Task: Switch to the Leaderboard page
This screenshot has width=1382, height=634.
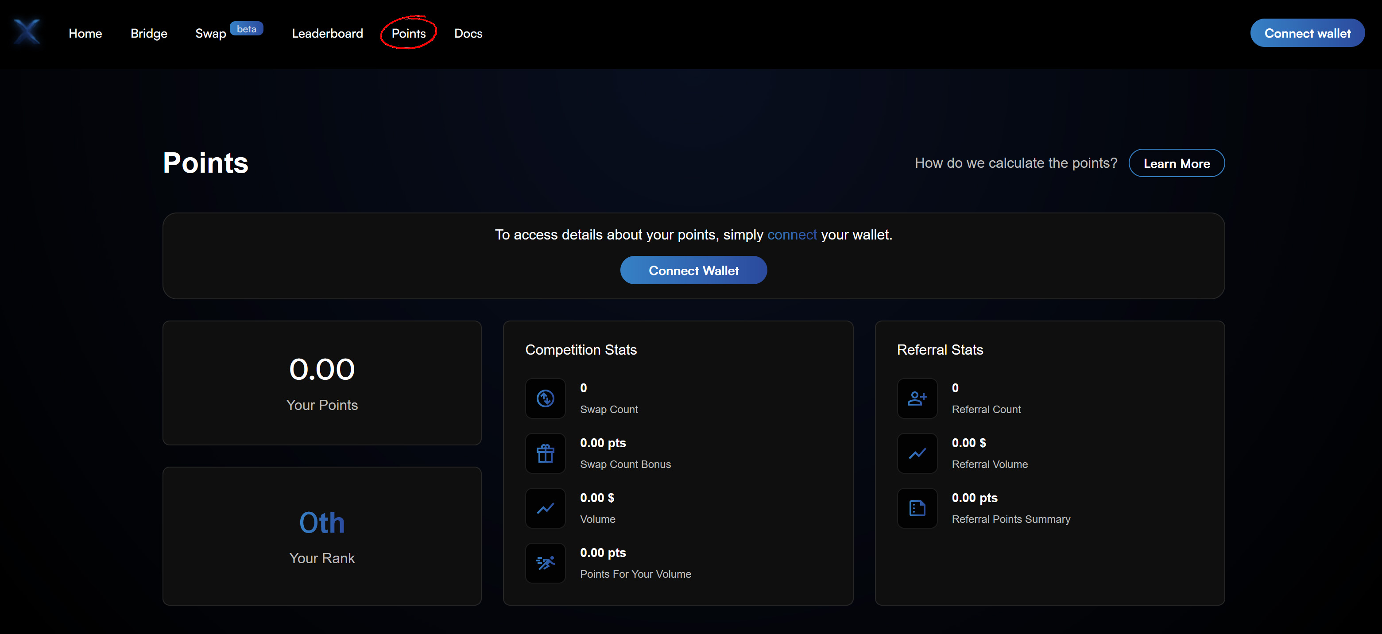Action: (x=327, y=33)
